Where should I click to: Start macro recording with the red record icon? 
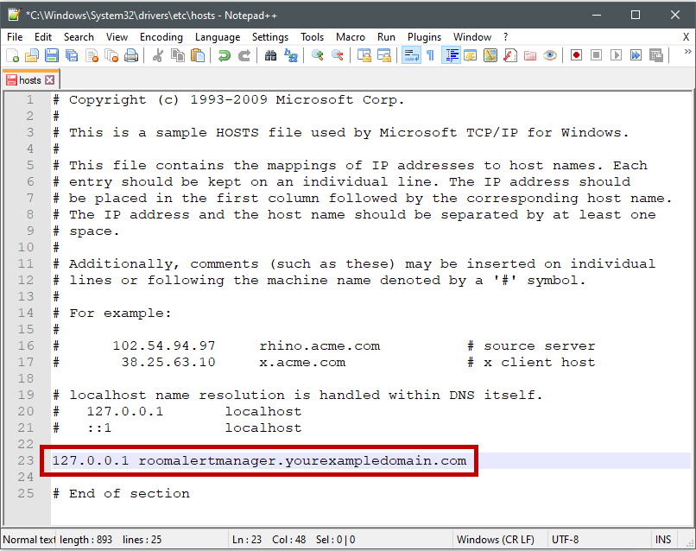(x=576, y=55)
